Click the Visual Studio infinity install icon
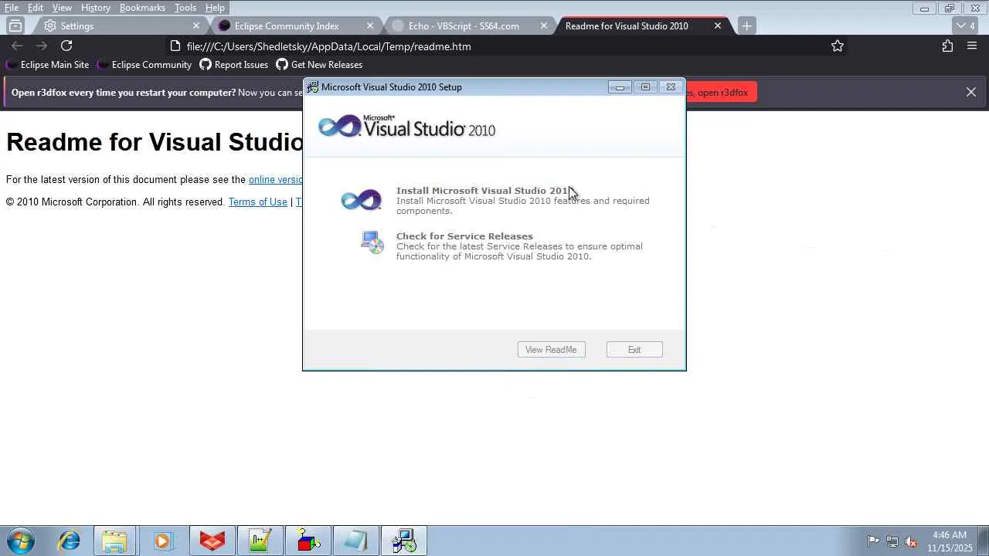This screenshot has height=556, width=989. [x=361, y=200]
